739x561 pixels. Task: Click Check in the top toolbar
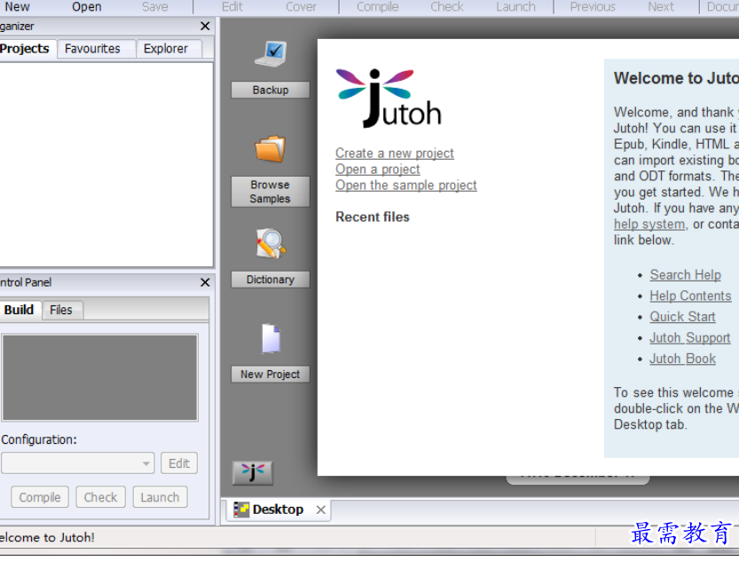(447, 7)
